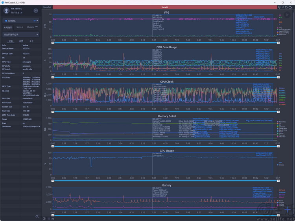Screen dimensions: 295x221
Task: Toggle the Log checkbox
Action: point(49,219)
